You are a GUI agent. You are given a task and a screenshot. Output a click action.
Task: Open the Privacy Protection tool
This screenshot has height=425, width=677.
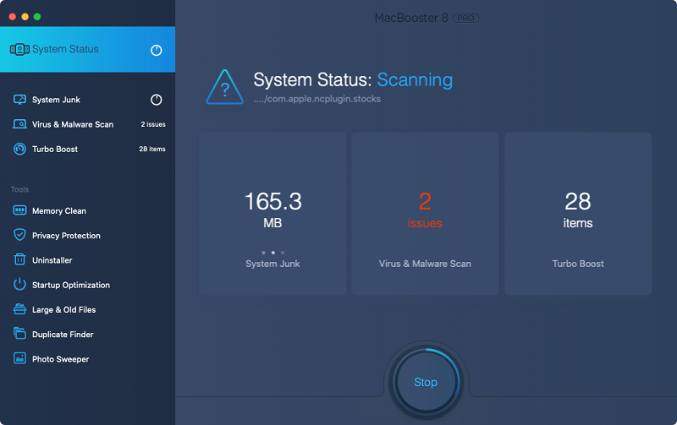(88, 236)
